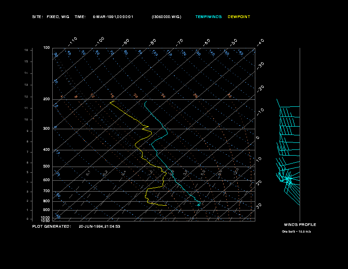Click the 500 pressure level label
348x269 pixels.
tap(47, 166)
